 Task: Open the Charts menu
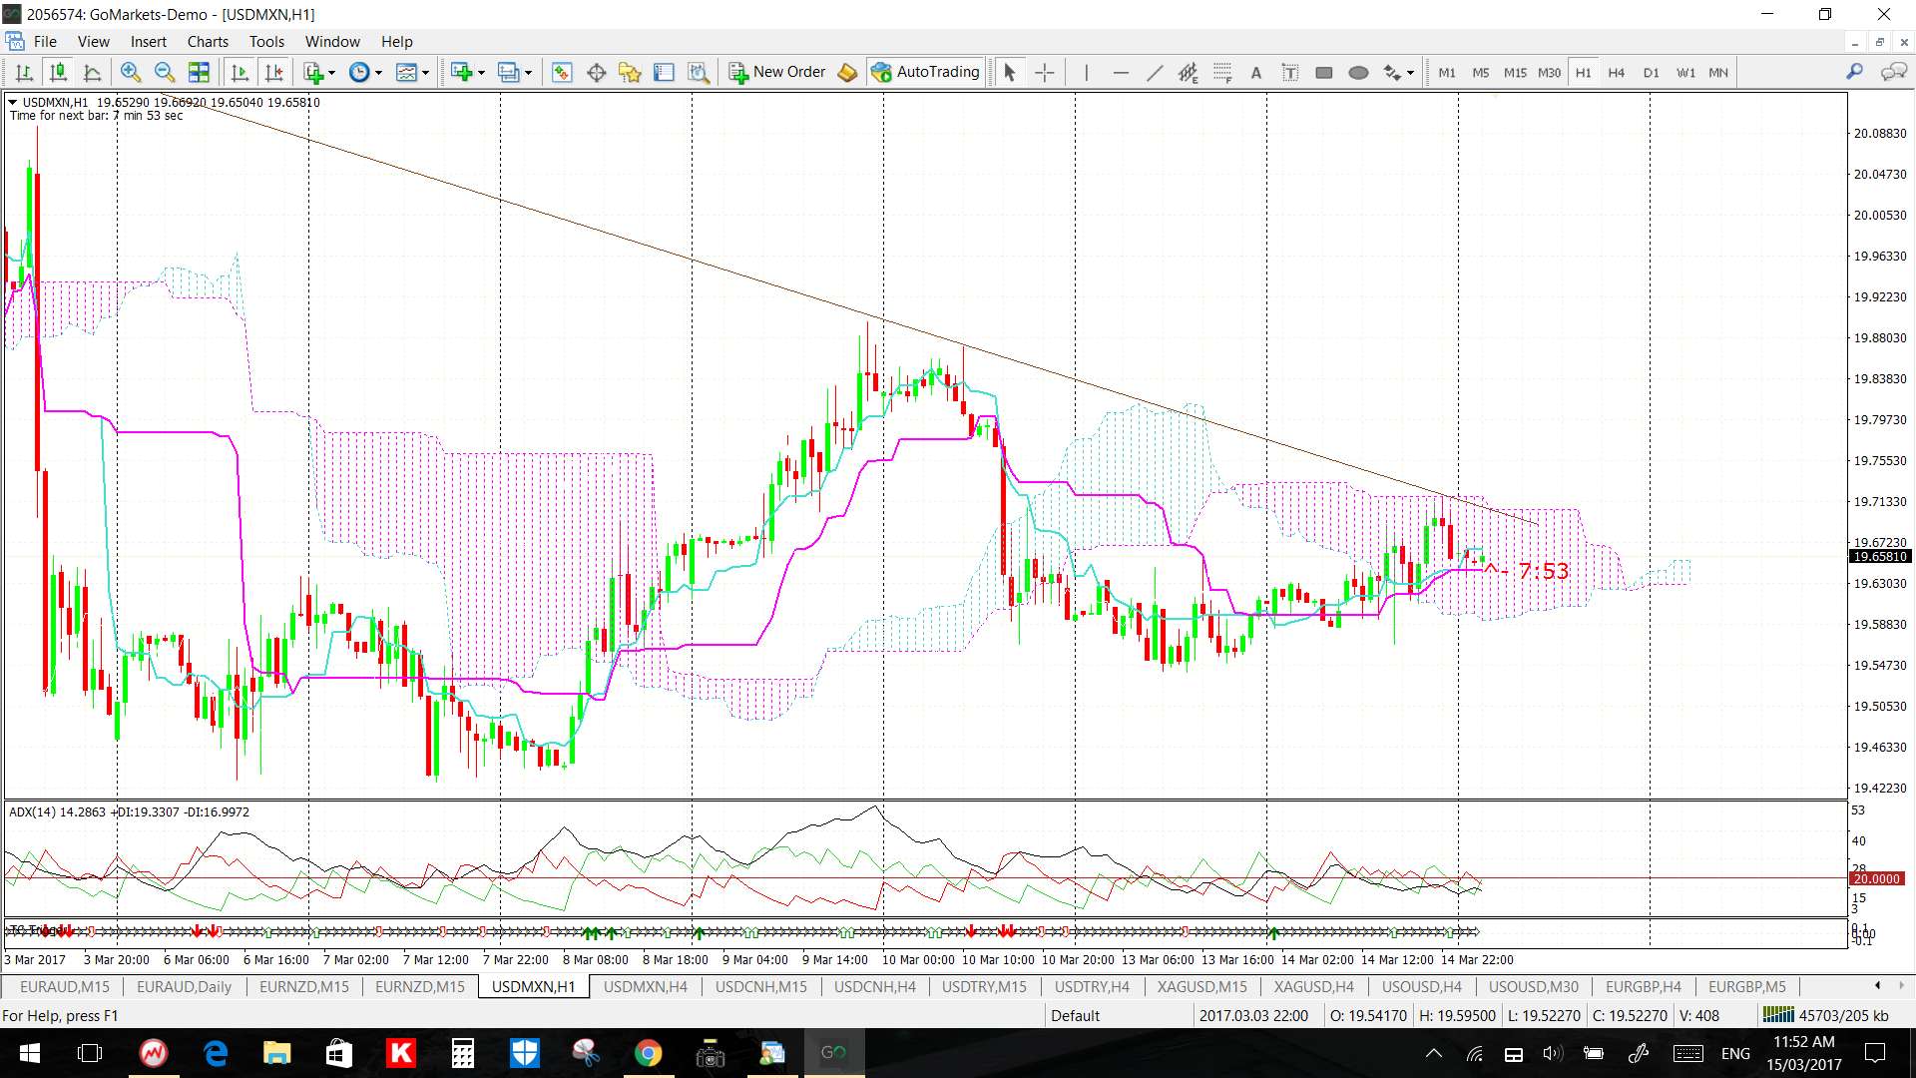(x=208, y=41)
